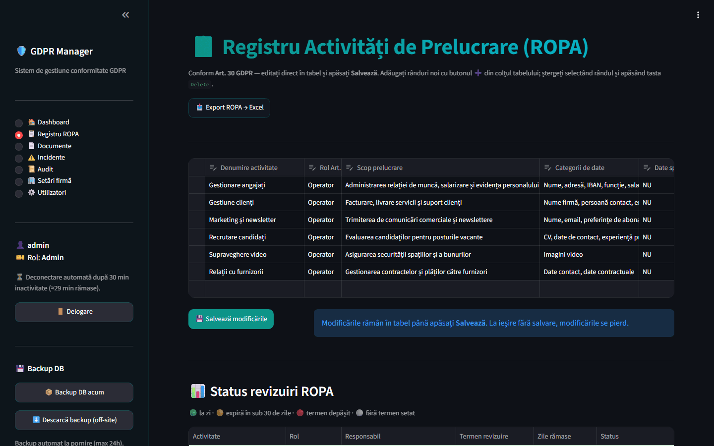The width and height of the screenshot is (714, 446).
Task: Select the Relații cu furnizorii cell
Action: [x=254, y=272]
